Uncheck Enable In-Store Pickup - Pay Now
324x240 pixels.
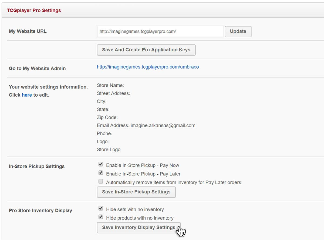point(101,164)
